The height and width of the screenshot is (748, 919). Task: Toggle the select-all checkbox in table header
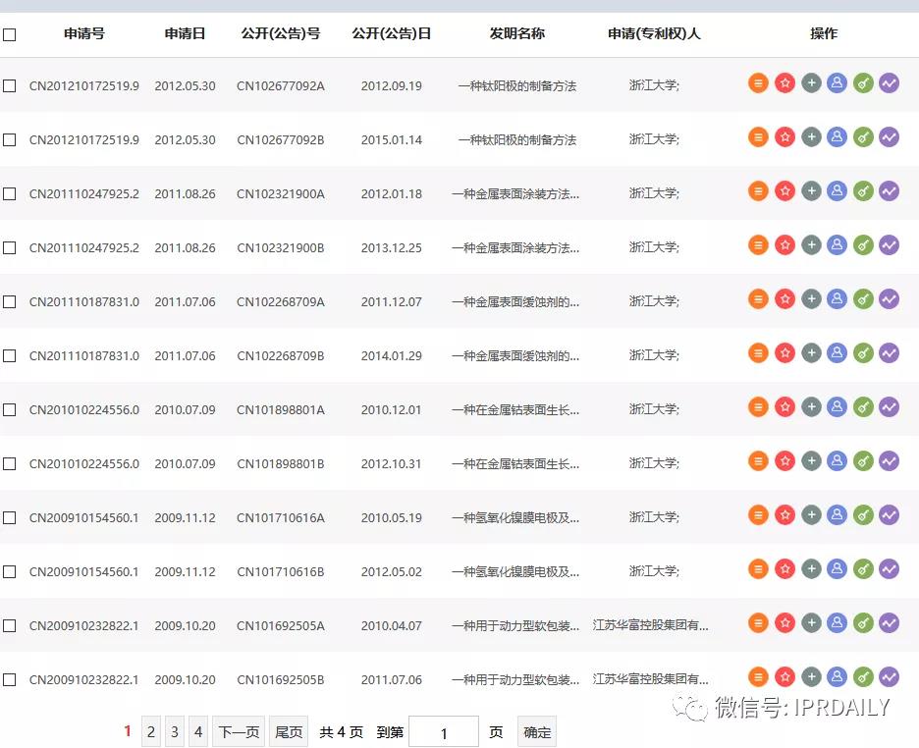10,34
